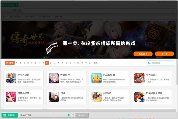The image size is (178, 119).
Task: Open the 功夫大乱斗 game icon
Action: pos(139,78)
